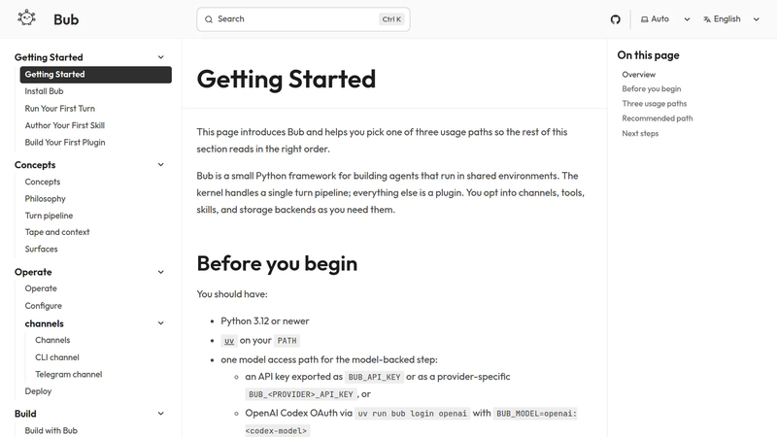This screenshot has height=437, width=777.
Task: Click the Bub site title
Action: click(66, 19)
